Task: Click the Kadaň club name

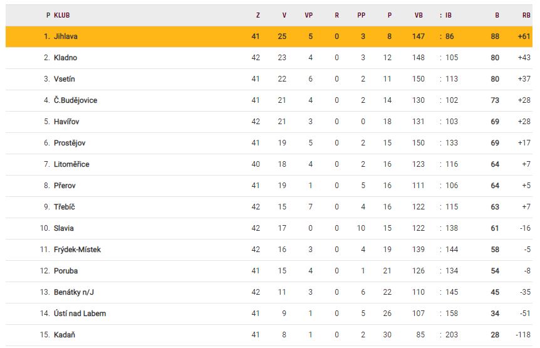Action: (65, 335)
